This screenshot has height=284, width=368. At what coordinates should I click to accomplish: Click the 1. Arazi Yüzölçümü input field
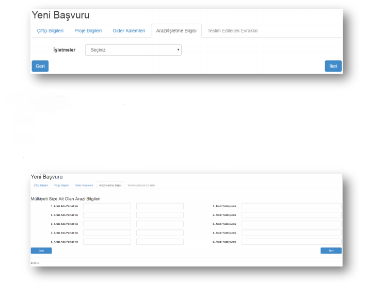point(291,206)
